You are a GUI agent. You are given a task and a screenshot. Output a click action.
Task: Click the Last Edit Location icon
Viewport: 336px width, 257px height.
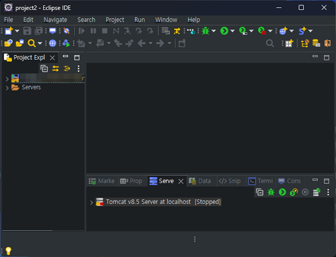pos(118,43)
